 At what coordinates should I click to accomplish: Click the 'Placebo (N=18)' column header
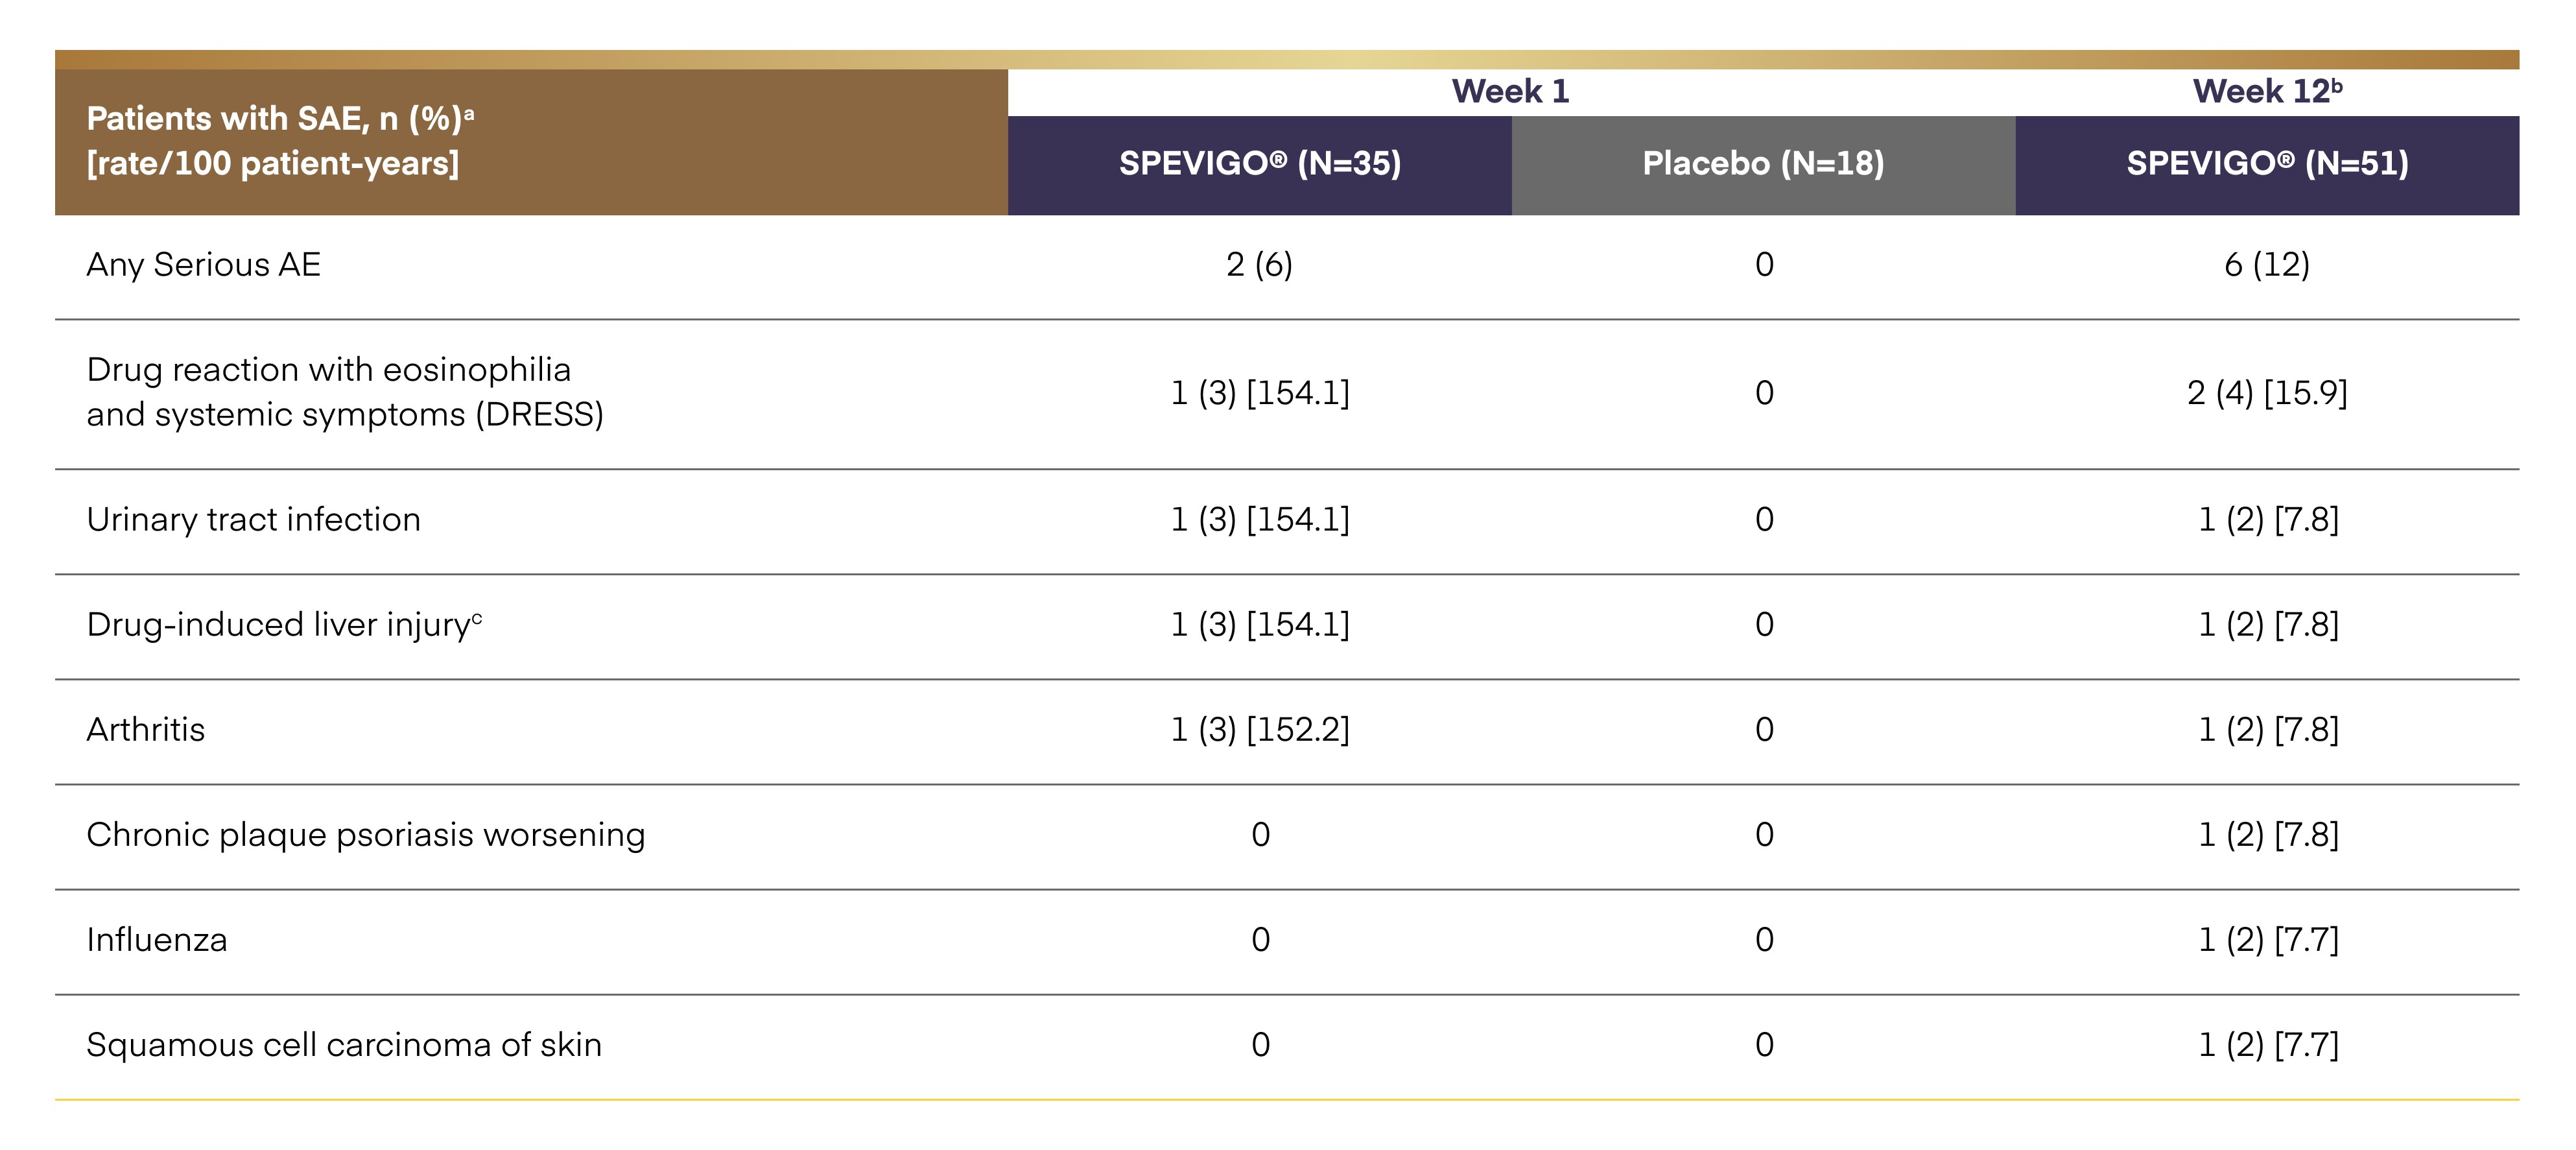tap(1763, 164)
